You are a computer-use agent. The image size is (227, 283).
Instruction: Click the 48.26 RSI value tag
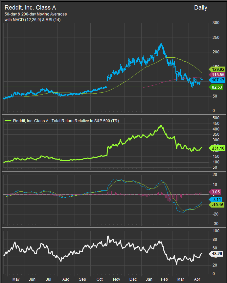(216, 254)
